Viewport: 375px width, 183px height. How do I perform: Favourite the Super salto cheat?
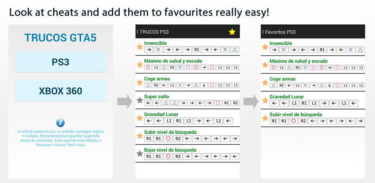pyautogui.click(x=140, y=100)
